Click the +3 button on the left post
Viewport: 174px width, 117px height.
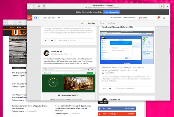tap(46, 40)
